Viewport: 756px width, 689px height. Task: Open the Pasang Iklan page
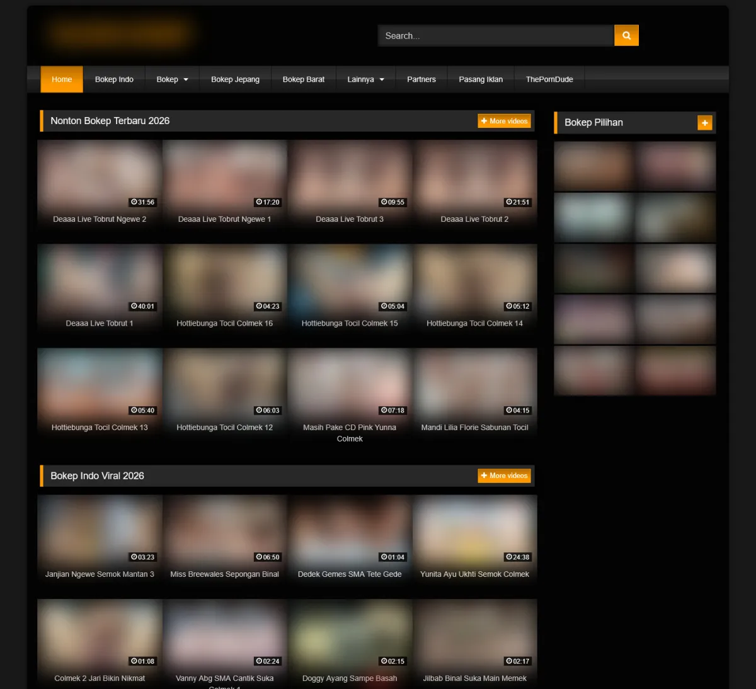pos(481,79)
